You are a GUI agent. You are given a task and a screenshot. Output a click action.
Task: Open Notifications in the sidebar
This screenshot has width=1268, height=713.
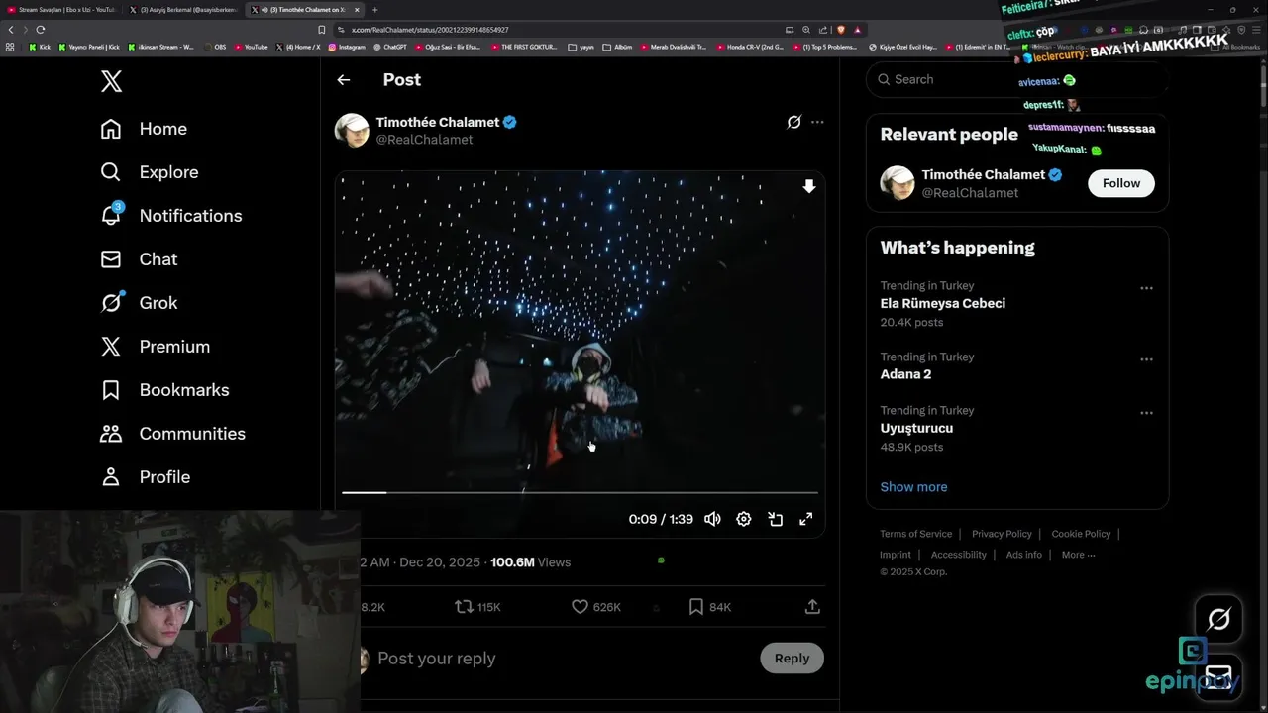pyautogui.click(x=171, y=216)
